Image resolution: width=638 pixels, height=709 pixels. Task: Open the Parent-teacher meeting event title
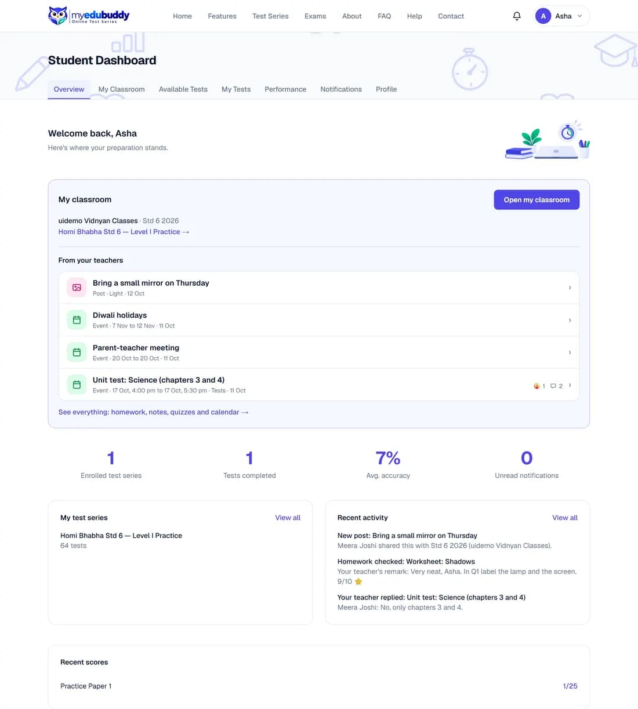pyautogui.click(x=136, y=348)
